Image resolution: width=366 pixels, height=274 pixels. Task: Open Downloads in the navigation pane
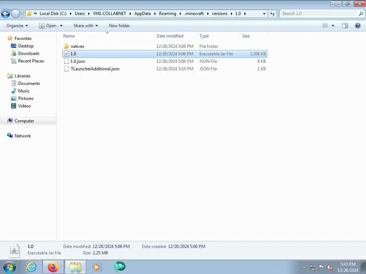[29, 54]
